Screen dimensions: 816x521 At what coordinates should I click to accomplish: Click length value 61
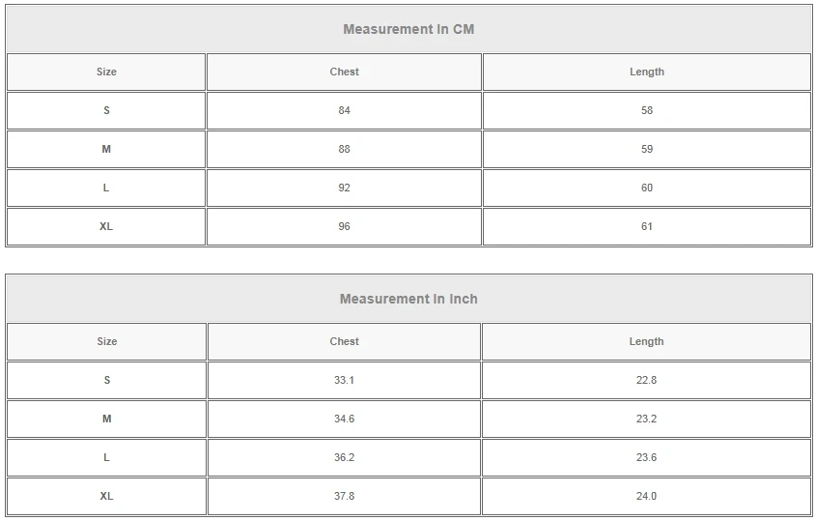[646, 226]
